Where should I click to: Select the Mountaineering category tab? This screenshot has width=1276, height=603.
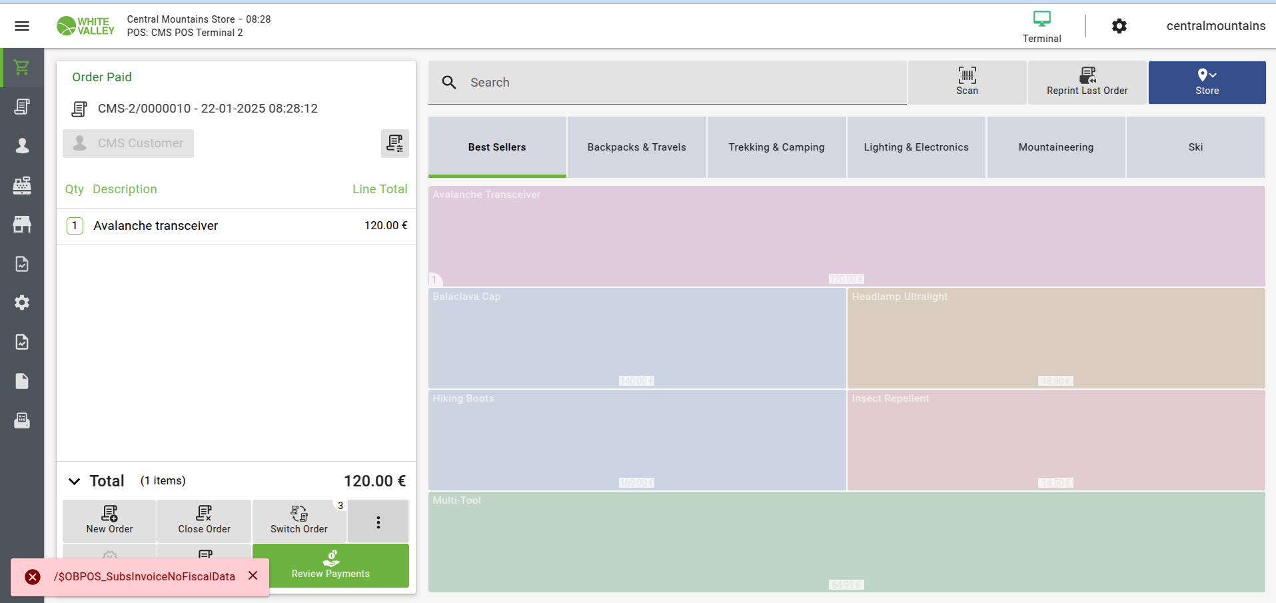1055,147
